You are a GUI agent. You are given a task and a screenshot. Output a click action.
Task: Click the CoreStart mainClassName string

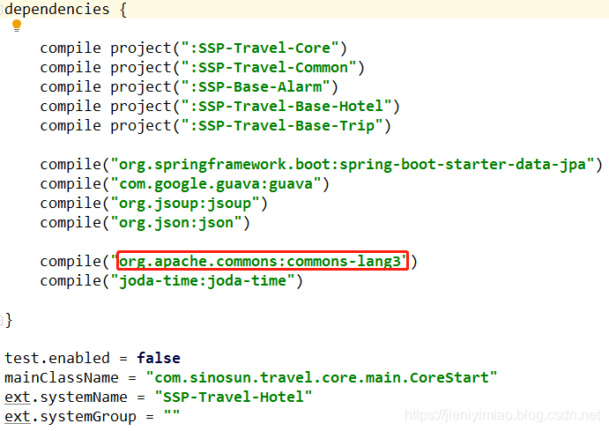coord(322,377)
